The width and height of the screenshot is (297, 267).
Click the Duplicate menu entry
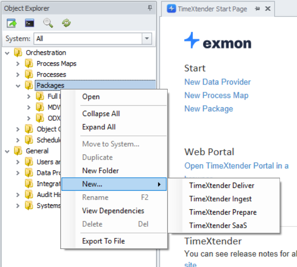click(x=114, y=157)
